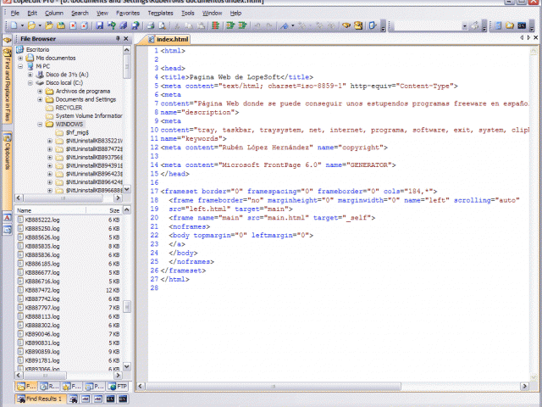Pin the File Browser panel
The height and width of the screenshot is (407, 542).
coord(118,38)
